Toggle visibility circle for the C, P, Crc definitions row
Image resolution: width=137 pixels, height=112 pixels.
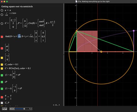2,24
